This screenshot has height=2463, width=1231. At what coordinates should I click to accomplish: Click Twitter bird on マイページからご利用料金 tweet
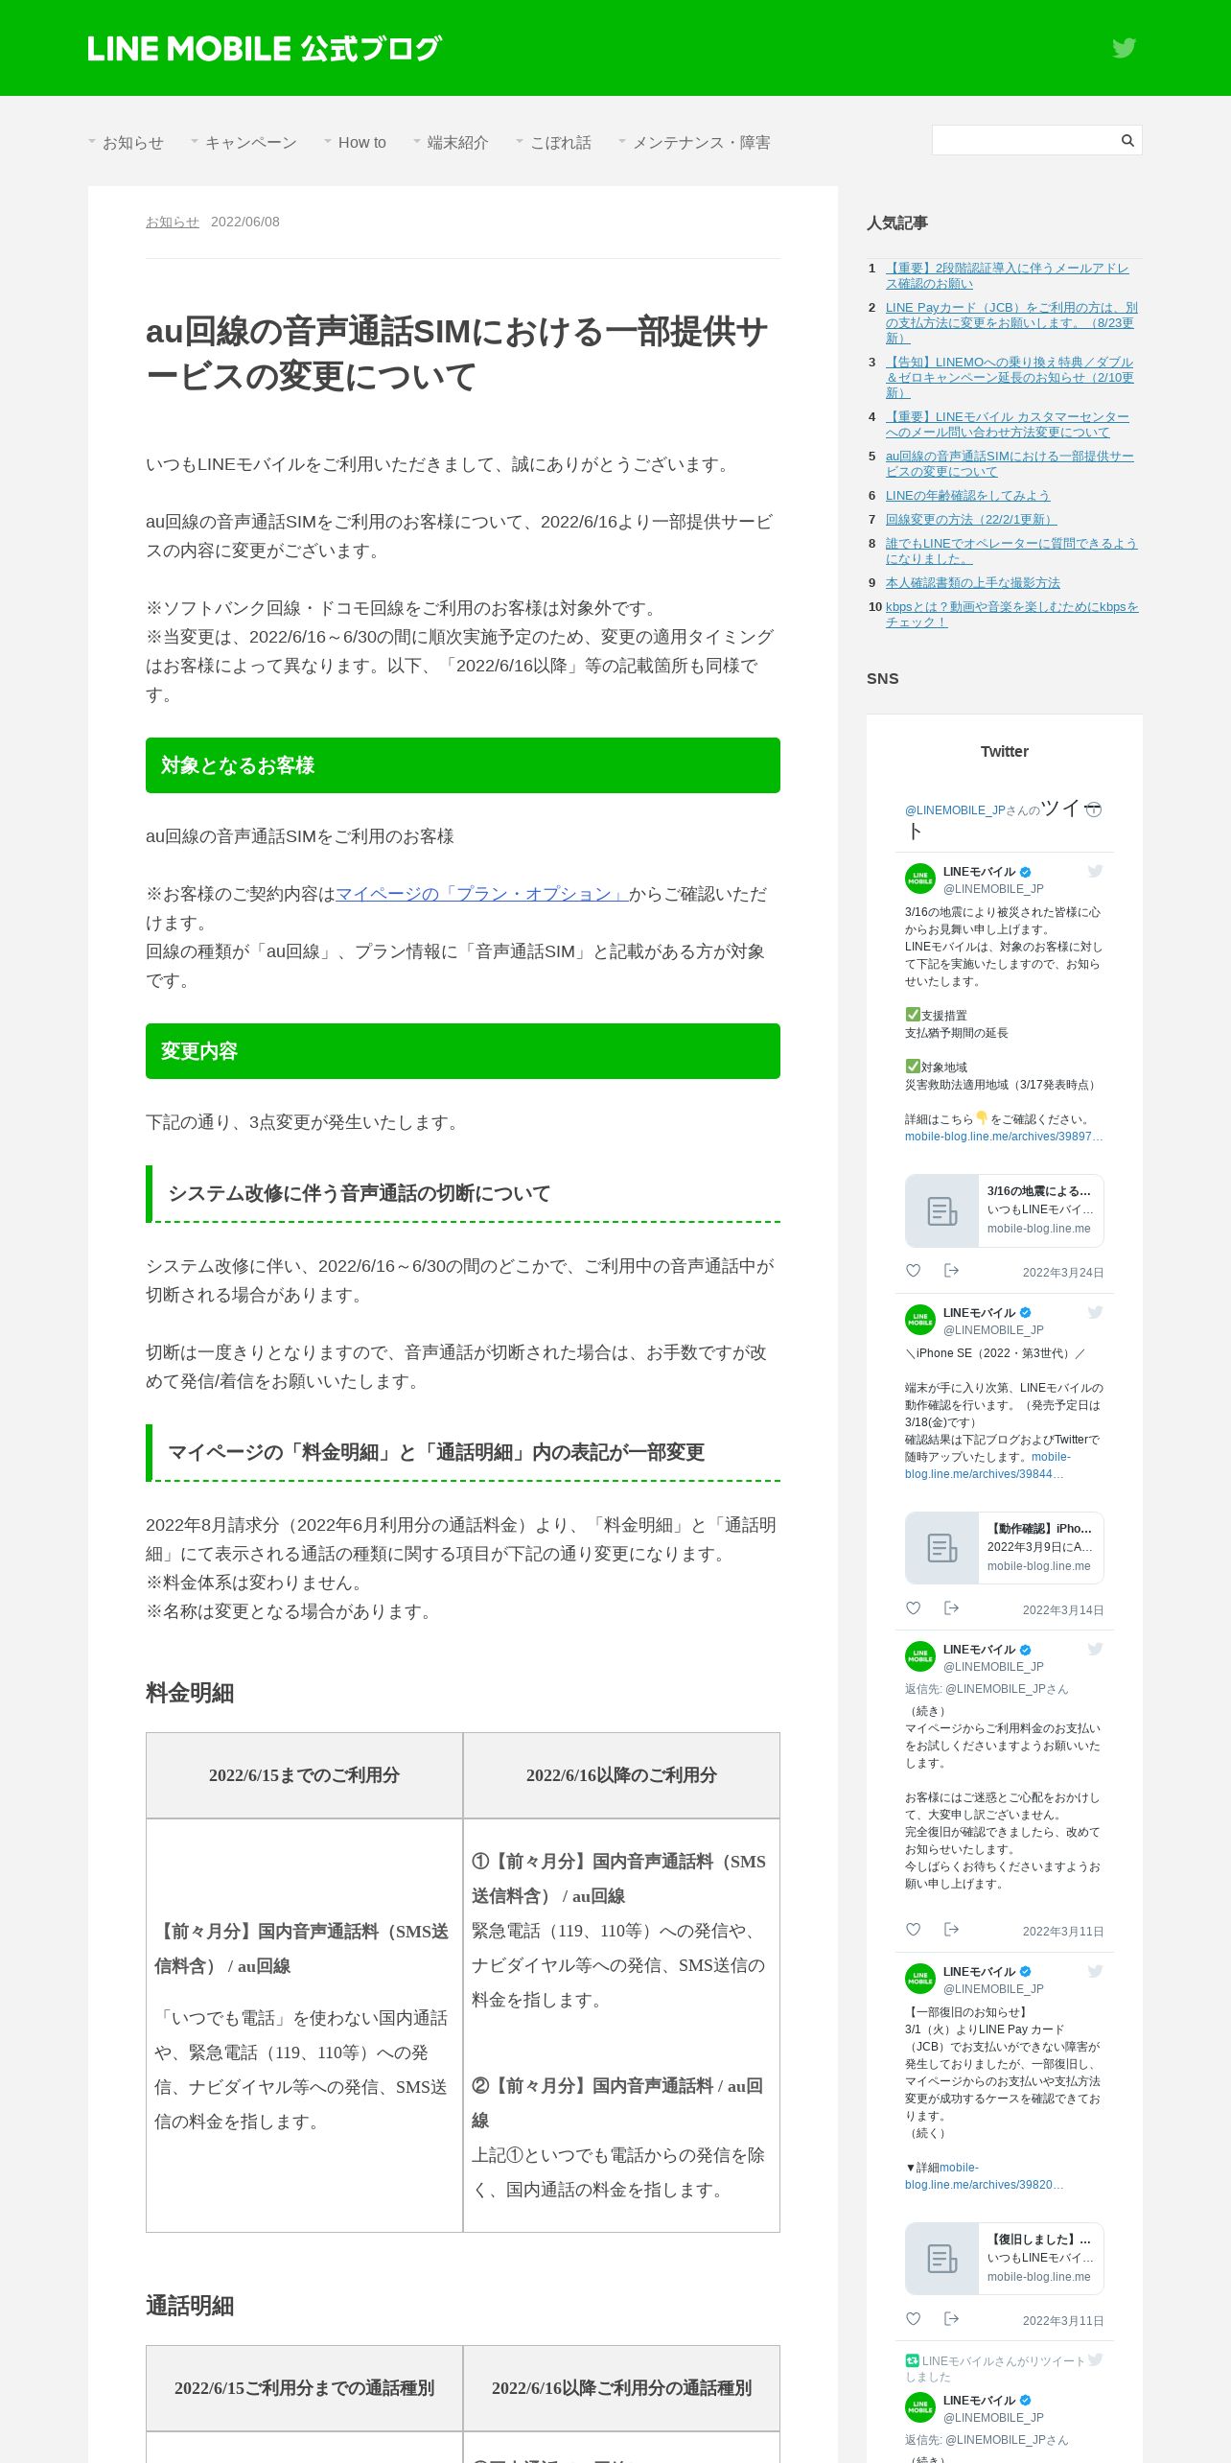[1095, 1649]
